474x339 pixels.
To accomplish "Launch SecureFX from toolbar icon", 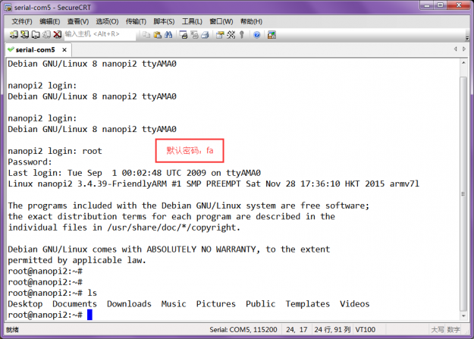I will 272,35.
